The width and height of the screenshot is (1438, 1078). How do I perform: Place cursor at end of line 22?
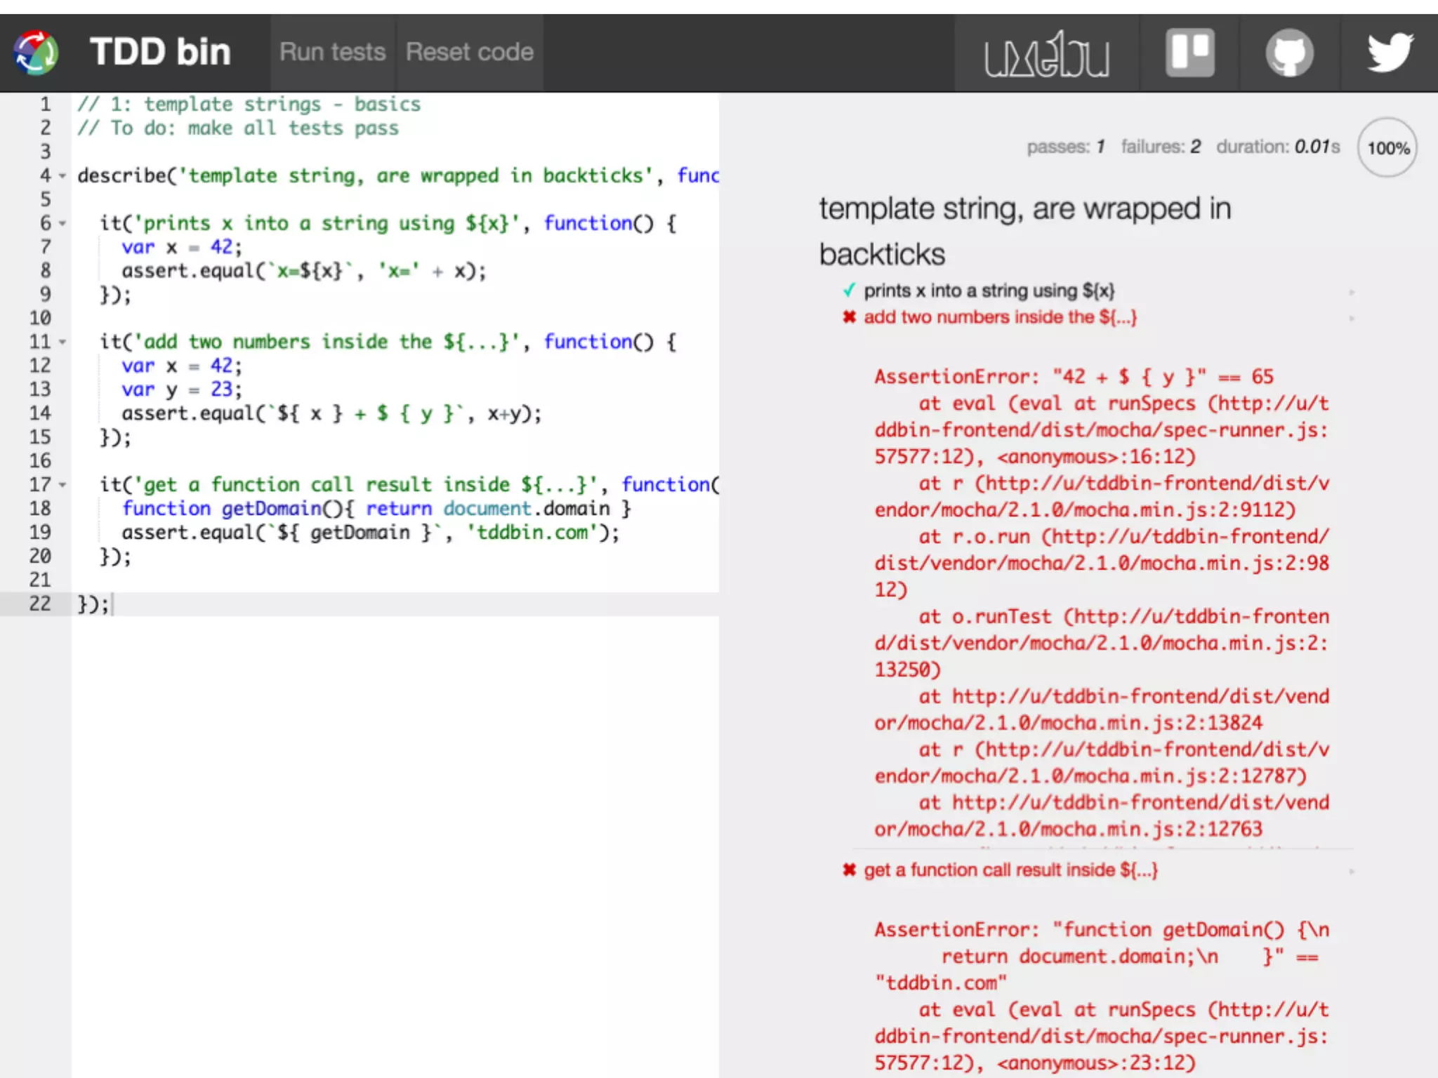click(x=112, y=604)
